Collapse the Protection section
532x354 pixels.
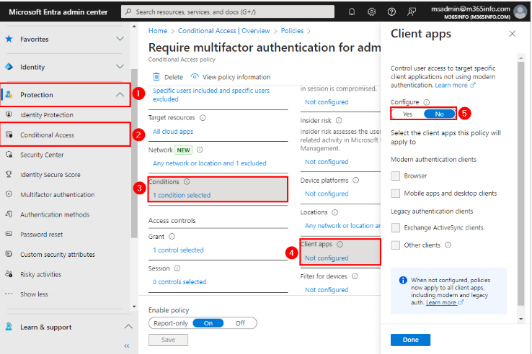(120, 94)
